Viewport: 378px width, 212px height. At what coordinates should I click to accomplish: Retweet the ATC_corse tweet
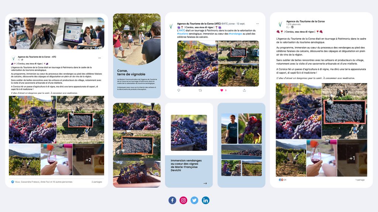tap(200, 90)
